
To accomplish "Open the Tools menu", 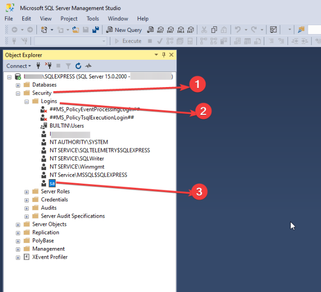I will tap(93, 19).
